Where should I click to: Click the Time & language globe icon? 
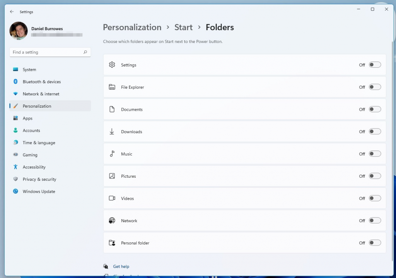[x=15, y=142]
